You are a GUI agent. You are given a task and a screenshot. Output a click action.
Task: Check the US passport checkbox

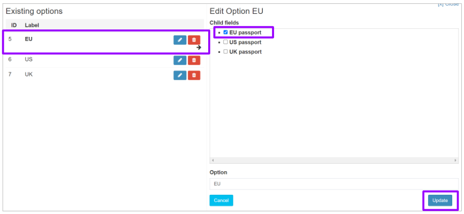point(225,42)
